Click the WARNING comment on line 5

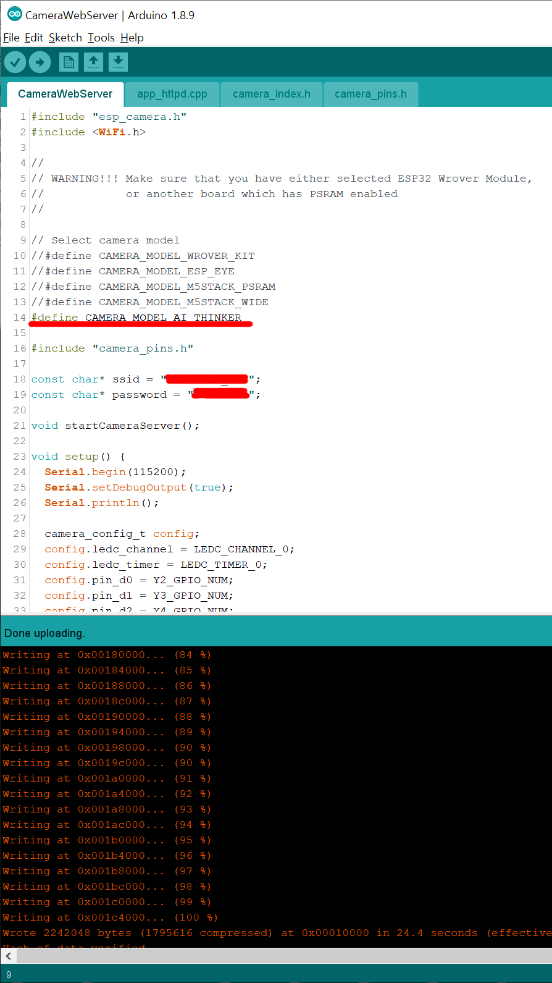(282, 179)
